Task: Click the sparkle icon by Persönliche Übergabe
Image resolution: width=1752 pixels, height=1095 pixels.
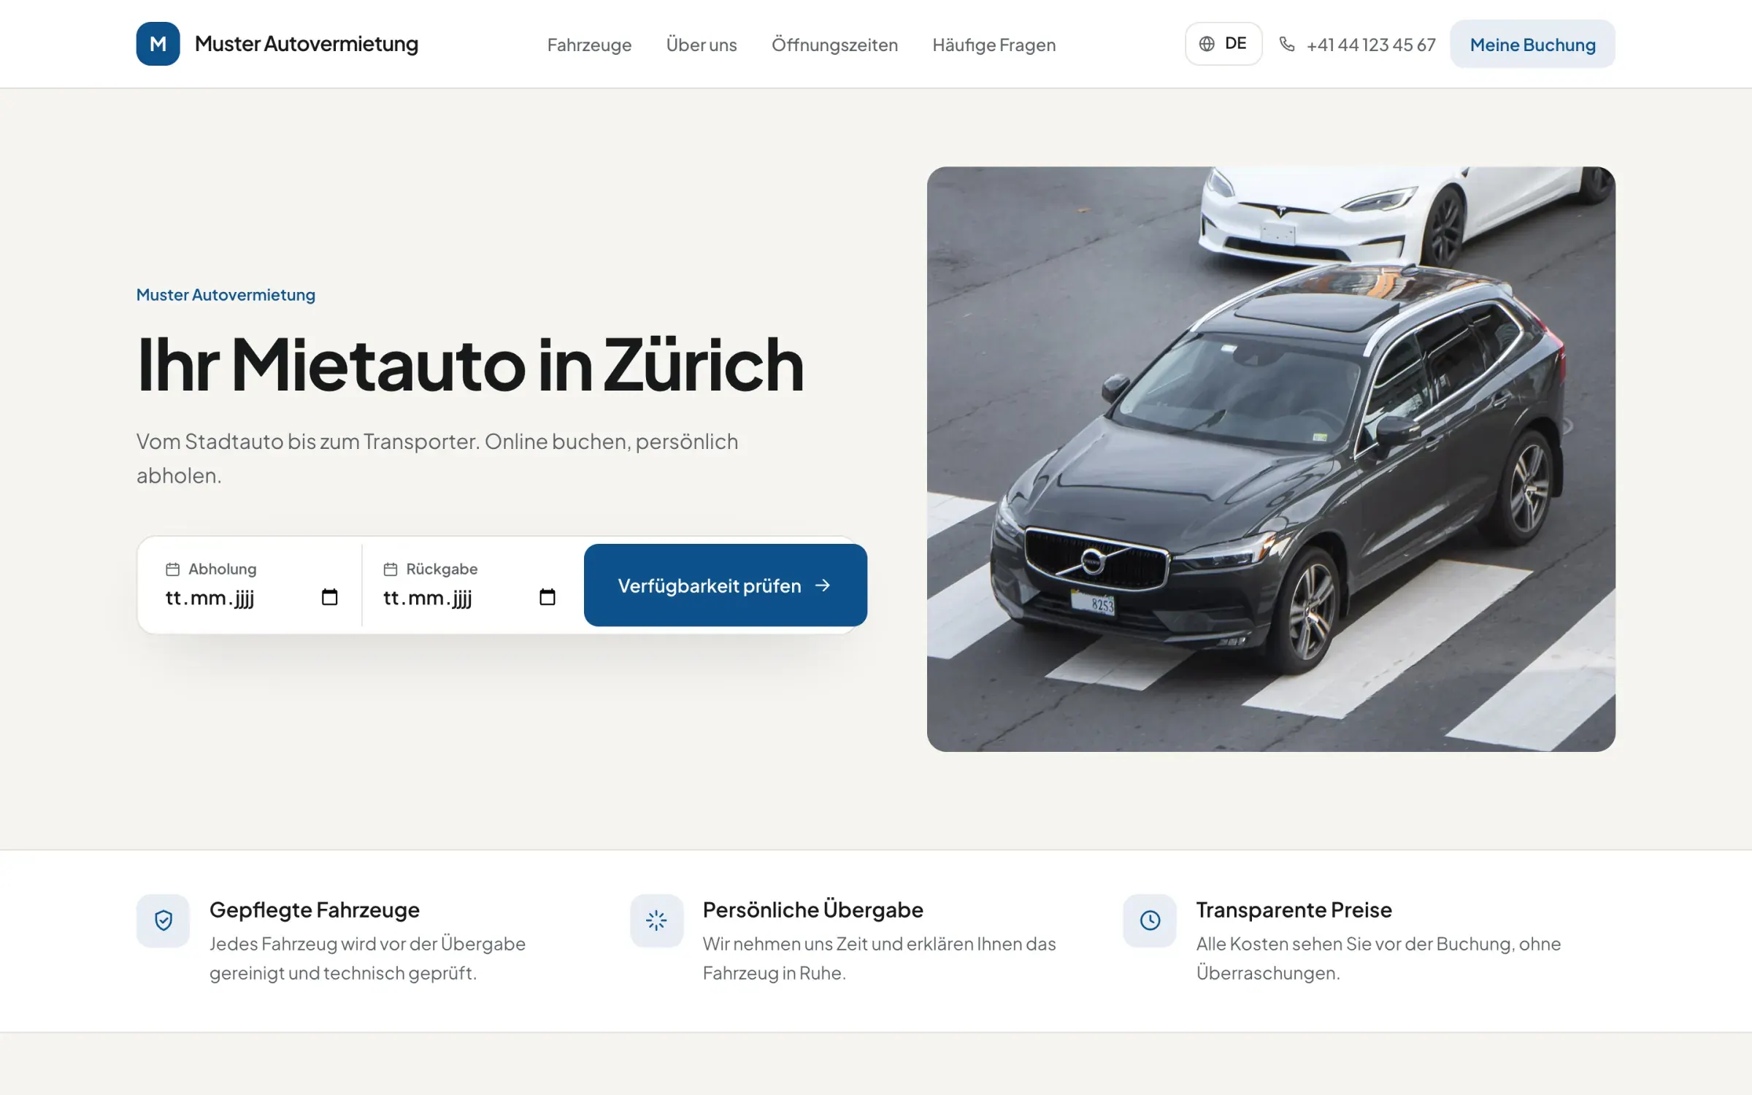Action: pos(656,921)
